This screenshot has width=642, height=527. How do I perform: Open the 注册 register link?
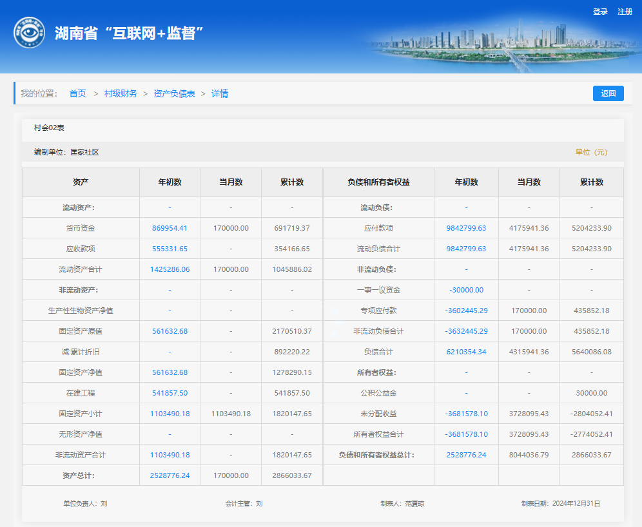[625, 12]
